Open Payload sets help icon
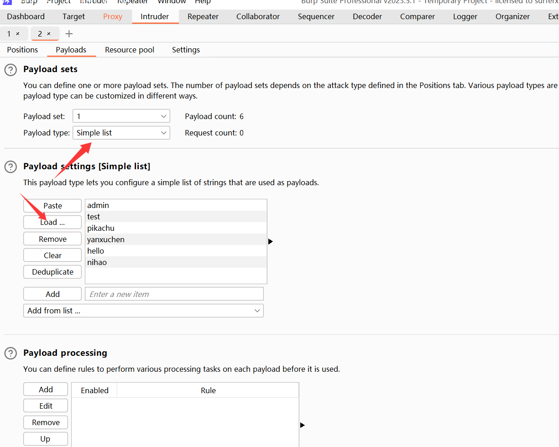Viewport: 559px width, 447px height. point(10,70)
